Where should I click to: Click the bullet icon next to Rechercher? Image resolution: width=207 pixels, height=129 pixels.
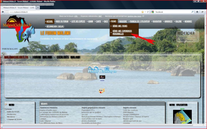5,114
